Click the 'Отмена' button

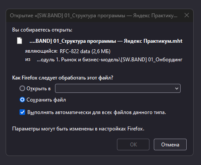click(170, 145)
